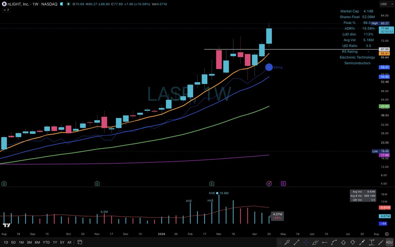Click the Shares Float 52.09M row
Screen dimensions: 395x247
(x=357, y=17)
